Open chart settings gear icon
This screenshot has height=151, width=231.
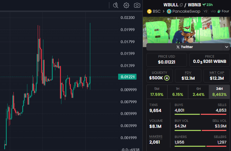(x=126, y=5)
